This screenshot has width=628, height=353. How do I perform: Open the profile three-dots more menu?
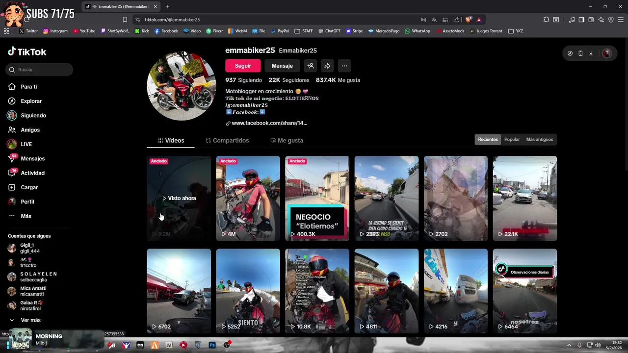pos(344,66)
